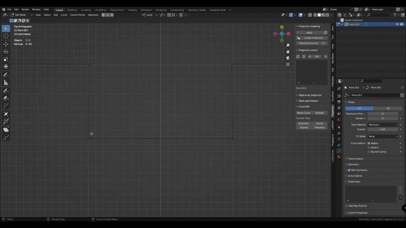Enable the Stretch checkbox

(x=369, y=148)
